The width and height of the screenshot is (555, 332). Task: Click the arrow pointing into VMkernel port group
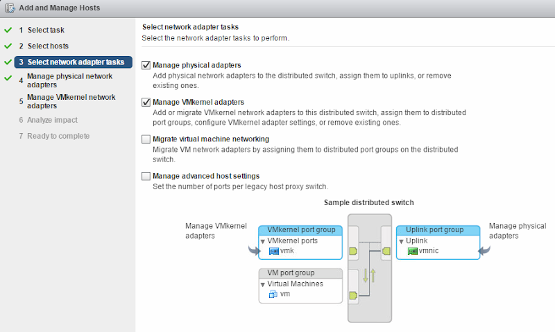point(254,251)
